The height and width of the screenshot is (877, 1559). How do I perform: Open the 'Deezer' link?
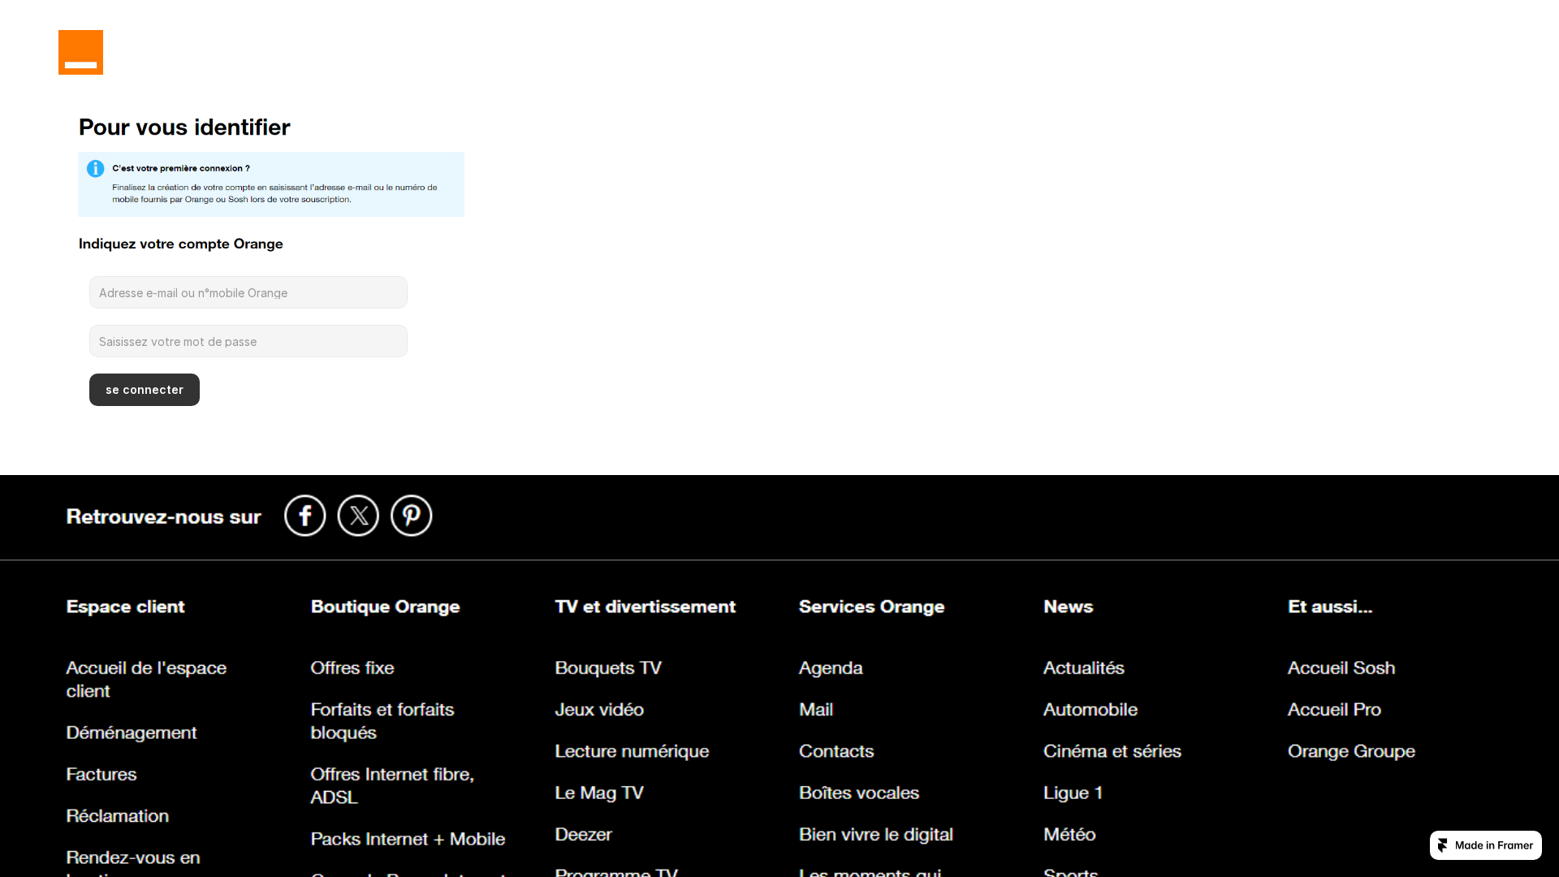click(584, 835)
